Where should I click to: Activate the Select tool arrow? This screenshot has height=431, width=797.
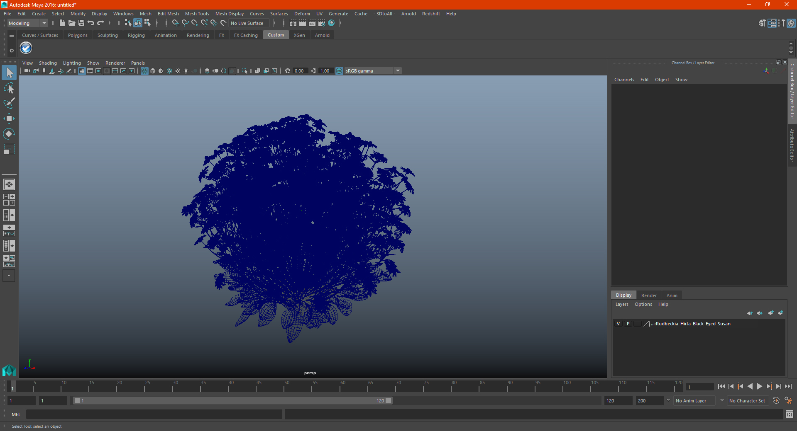pyautogui.click(x=9, y=73)
